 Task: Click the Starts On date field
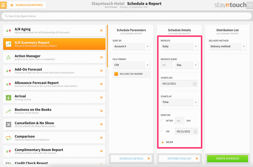coord(179,84)
